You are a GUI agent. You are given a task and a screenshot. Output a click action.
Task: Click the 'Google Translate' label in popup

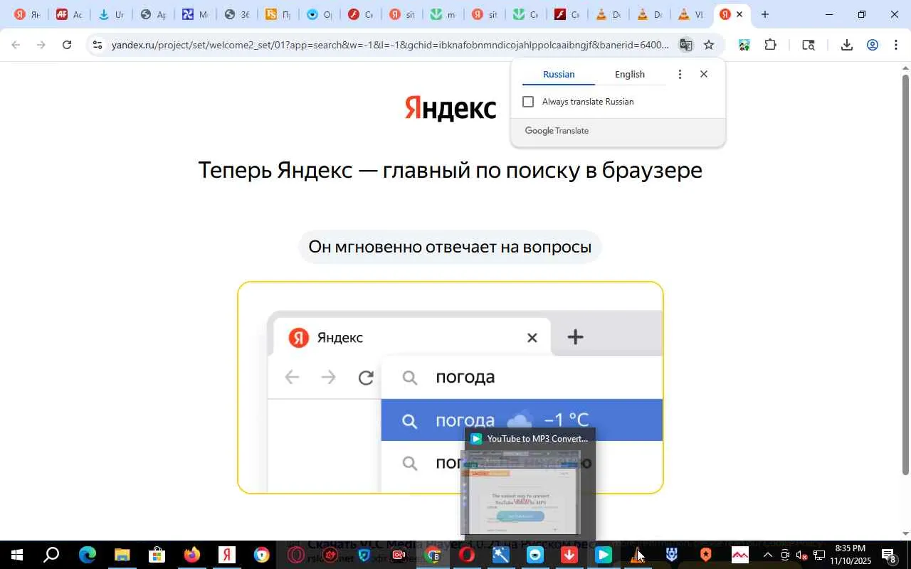557,131
